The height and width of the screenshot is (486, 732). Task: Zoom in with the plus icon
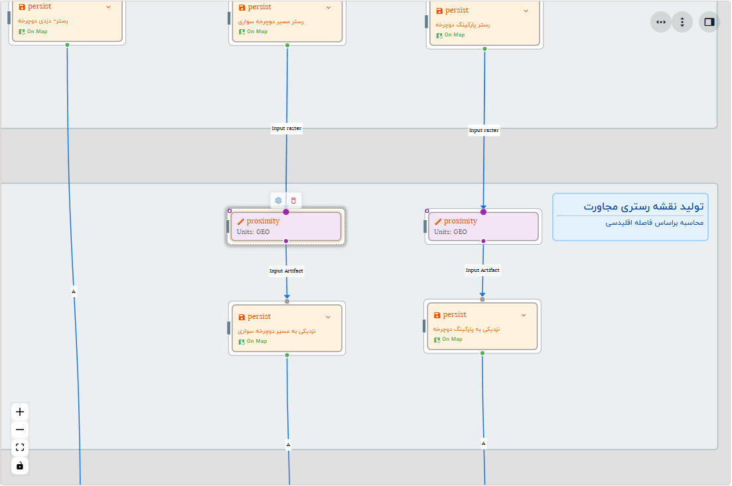click(x=20, y=411)
